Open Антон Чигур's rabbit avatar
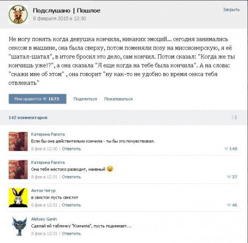248x243 pixels. point(18,198)
